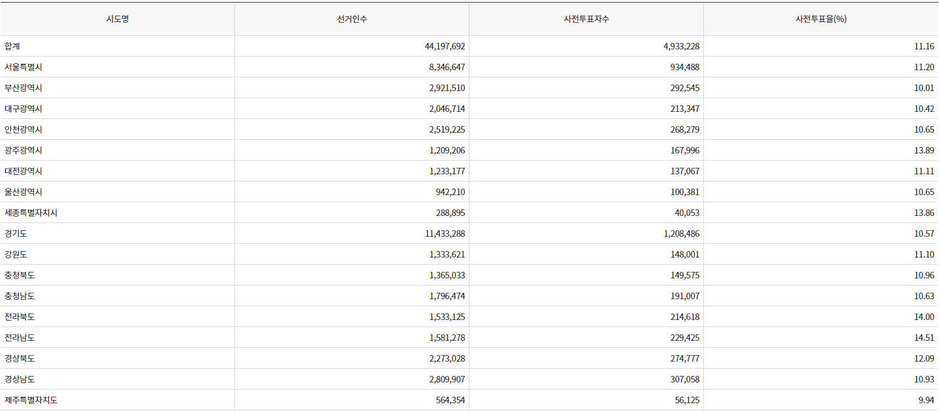939x413 pixels.
Task: Click the 사전투표자수 column header
Action: click(x=586, y=19)
